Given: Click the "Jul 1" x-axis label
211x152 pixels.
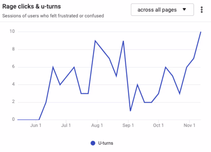Looking at the screenshot, I should pos(65,125).
